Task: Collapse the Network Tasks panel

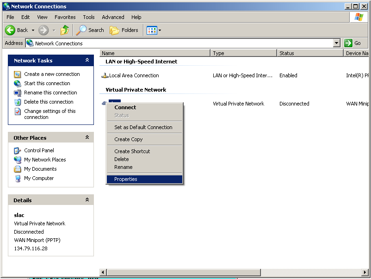Action: point(87,60)
